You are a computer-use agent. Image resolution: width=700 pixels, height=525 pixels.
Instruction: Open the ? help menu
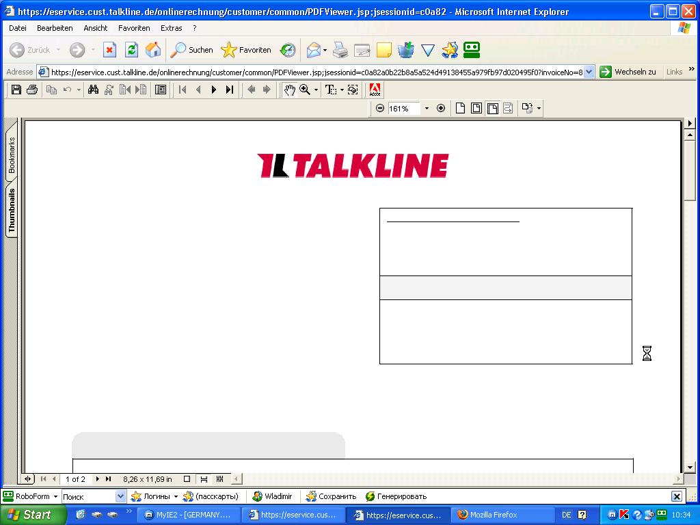pos(195,28)
